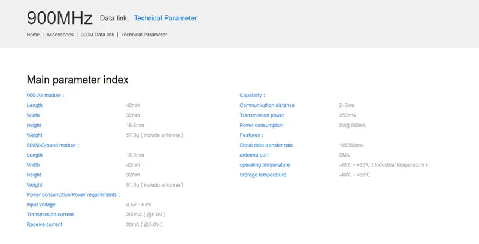Click the 900MHz page title
This screenshot has width=479, height=244.
pos(59,18)
